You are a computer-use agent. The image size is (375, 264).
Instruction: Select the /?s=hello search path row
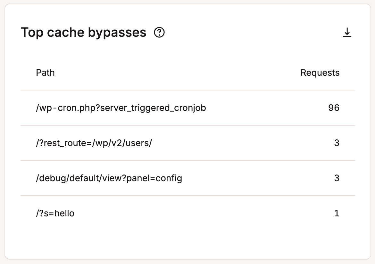(55, 213)
